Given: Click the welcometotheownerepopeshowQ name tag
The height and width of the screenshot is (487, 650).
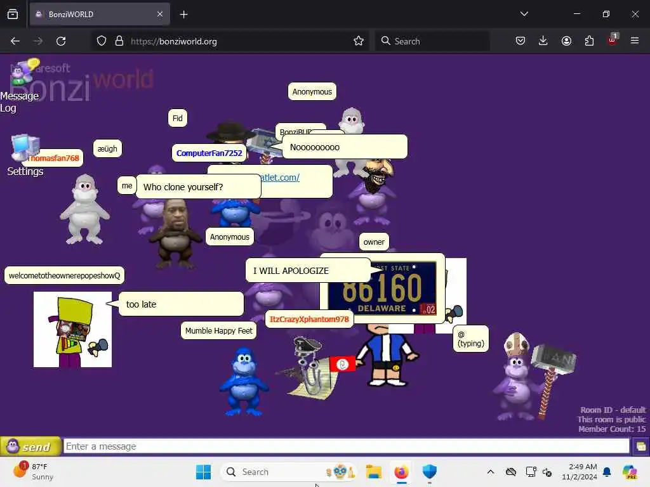Looking at the screenshot, I should tap(64, 275).
